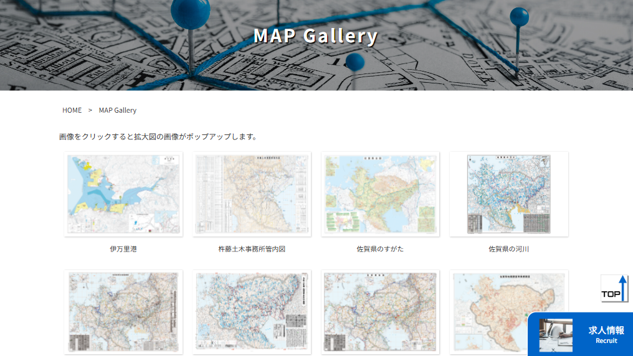Open the 杵藤土木事務所管内図 map thumbnail
This screenshot has height=356, width=633.
[x=252, y=194]
